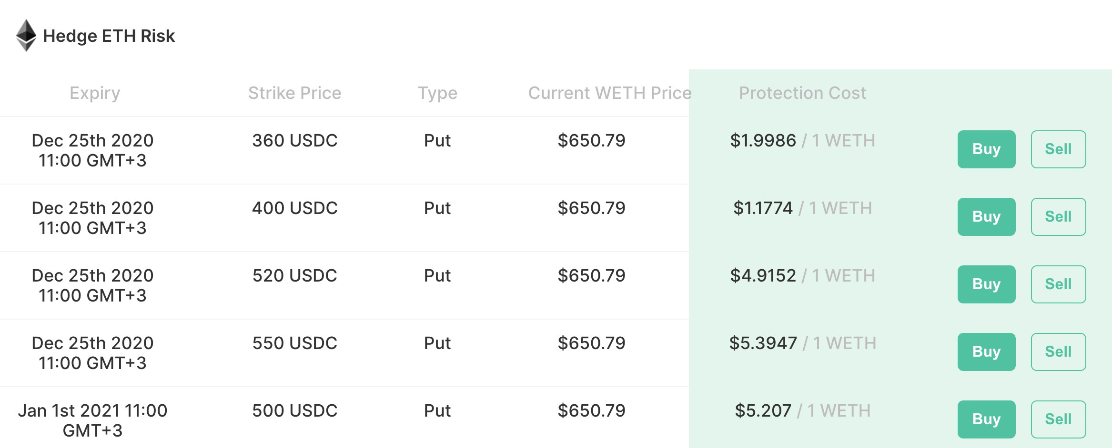Click the Jan 1st 2021 expiry cell
The image size is (1112, 448).
pos(92,420)
